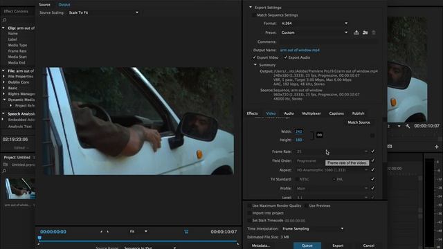Viewport: 443px width, 249px height.
Task: Collapse the Summary section
Action: (255, 65)
